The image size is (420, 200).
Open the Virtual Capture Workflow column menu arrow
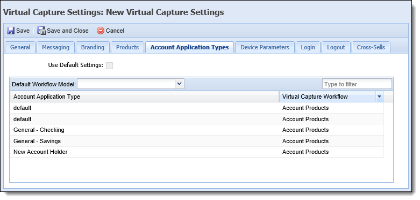[379, 97]
